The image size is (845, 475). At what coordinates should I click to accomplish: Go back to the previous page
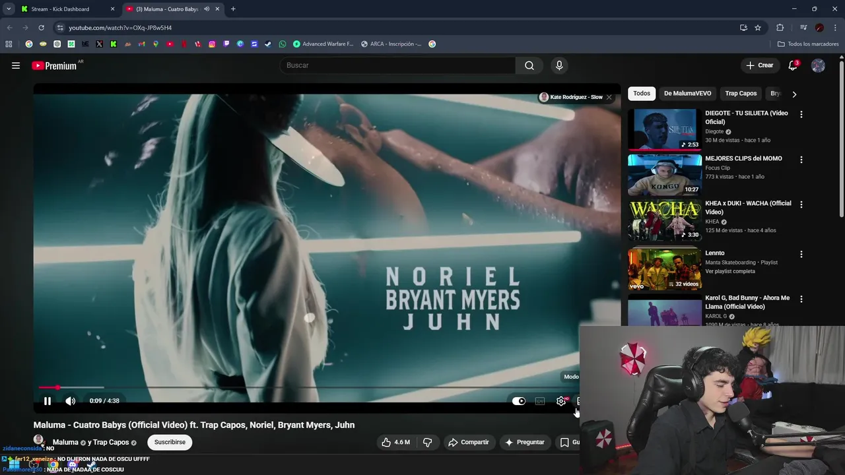click(9, 28)
